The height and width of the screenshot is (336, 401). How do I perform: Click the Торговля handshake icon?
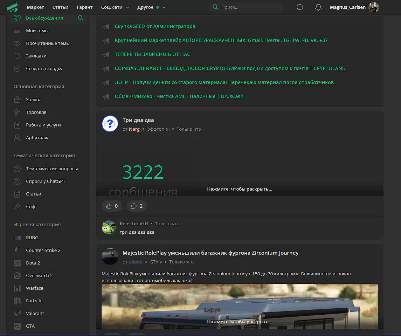point(17,112)
